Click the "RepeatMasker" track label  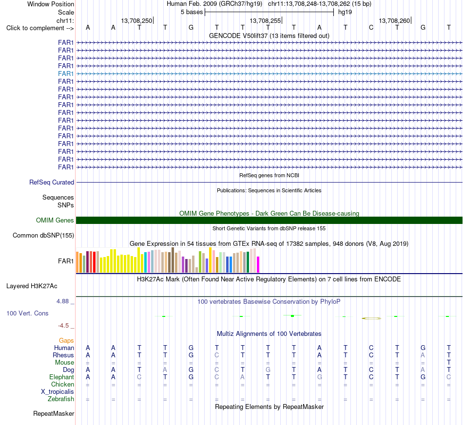point(54,413)
